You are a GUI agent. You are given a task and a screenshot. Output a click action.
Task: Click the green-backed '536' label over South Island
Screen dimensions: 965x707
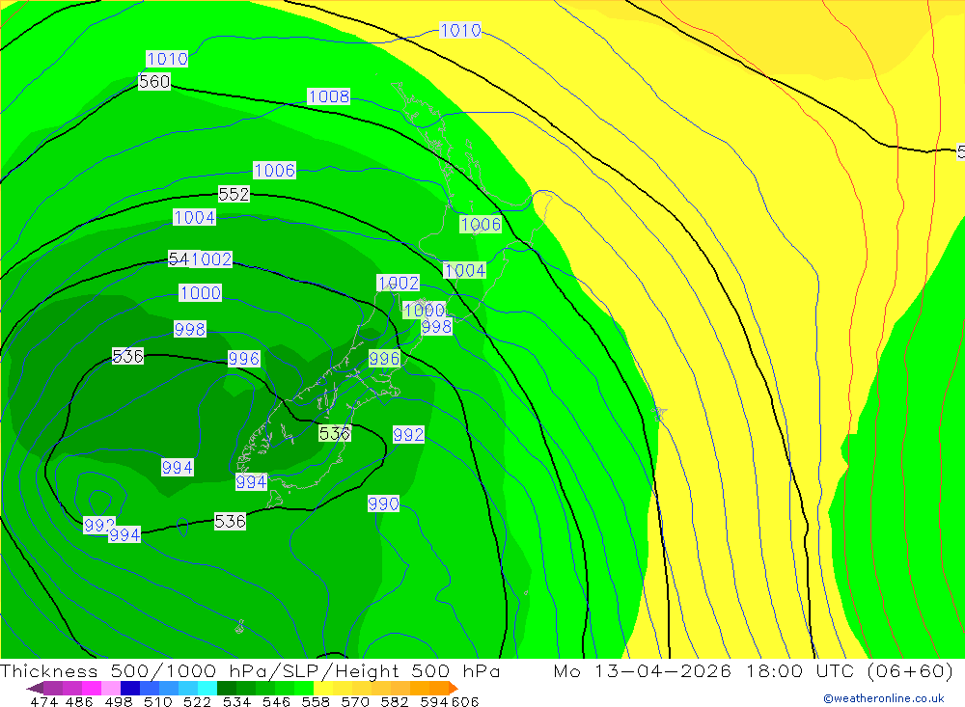click(x=335, y=433)
